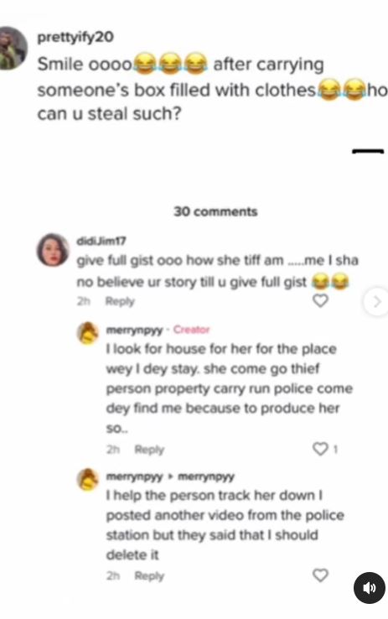The width and height of the screenshot is (388, 619).
Task: Reply to the 'track her down' comment
Action: (149, 576)
